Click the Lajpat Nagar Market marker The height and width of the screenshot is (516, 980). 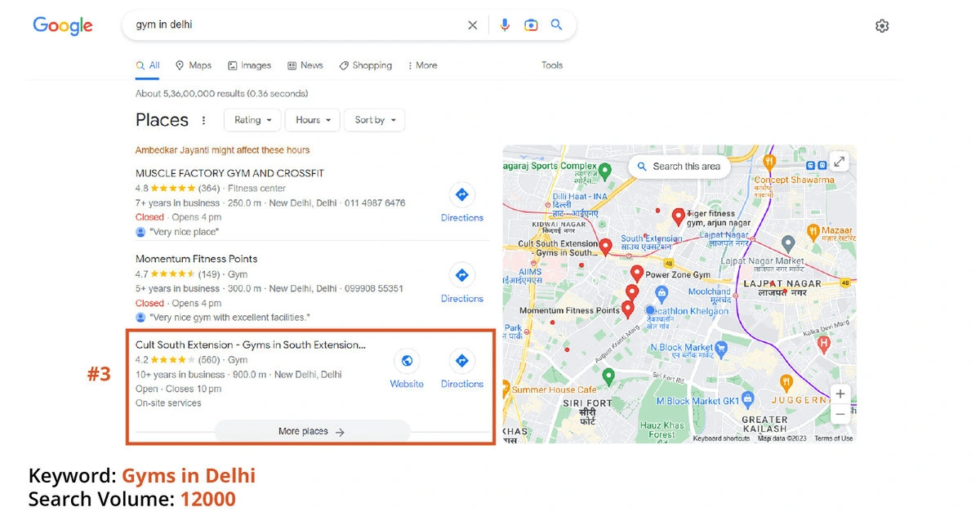click(788, 244)
